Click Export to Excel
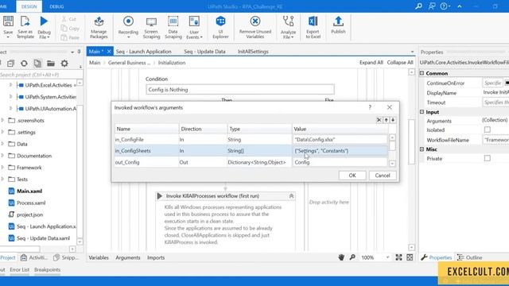Image resolution: width=509 pixels, height=286 pixels. pos(313,28)
